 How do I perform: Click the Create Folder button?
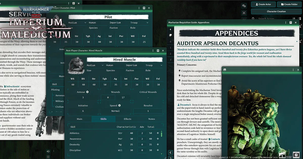[289, 4]
